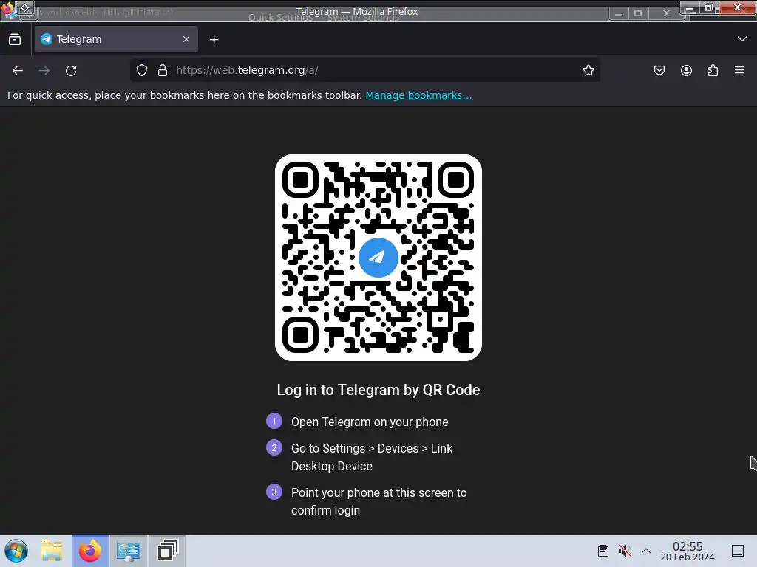Click the Telegram QR code image
This screenshot has width=757, height=567.
(x=378, y=258)
